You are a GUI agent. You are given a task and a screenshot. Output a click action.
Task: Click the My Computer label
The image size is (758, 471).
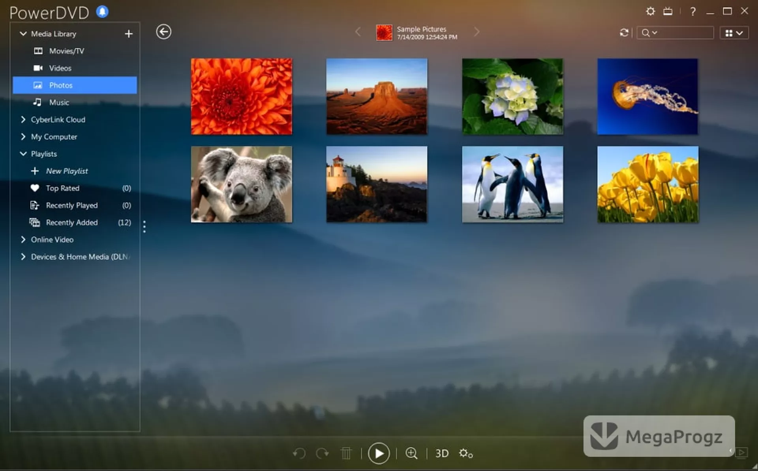tap(54, 137)
